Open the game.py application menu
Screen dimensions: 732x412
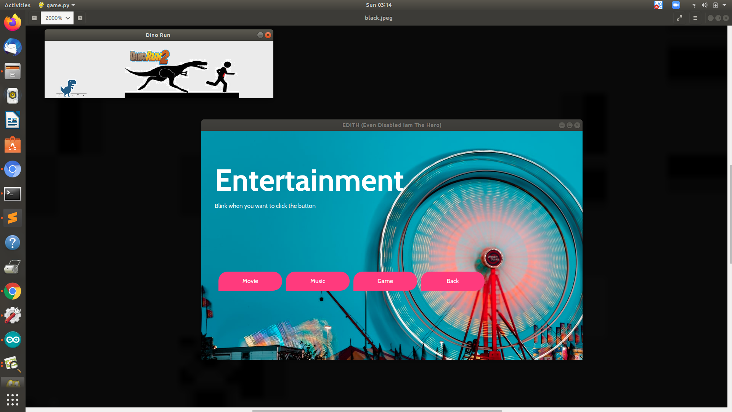point(57,5)
